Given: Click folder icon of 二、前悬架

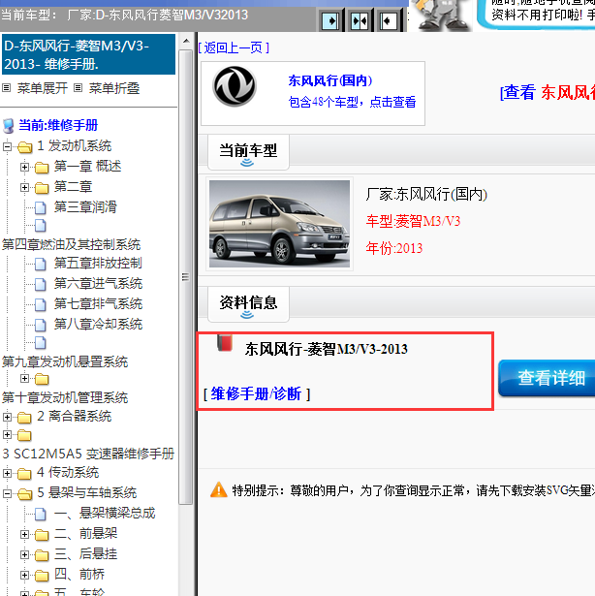Looking at the screenshot, I should point(42,535).
